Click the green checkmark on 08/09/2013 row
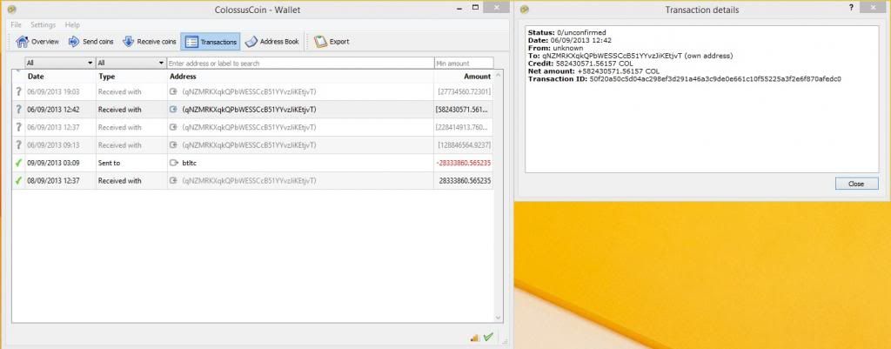Screen dimensions: 891x349 18,180
